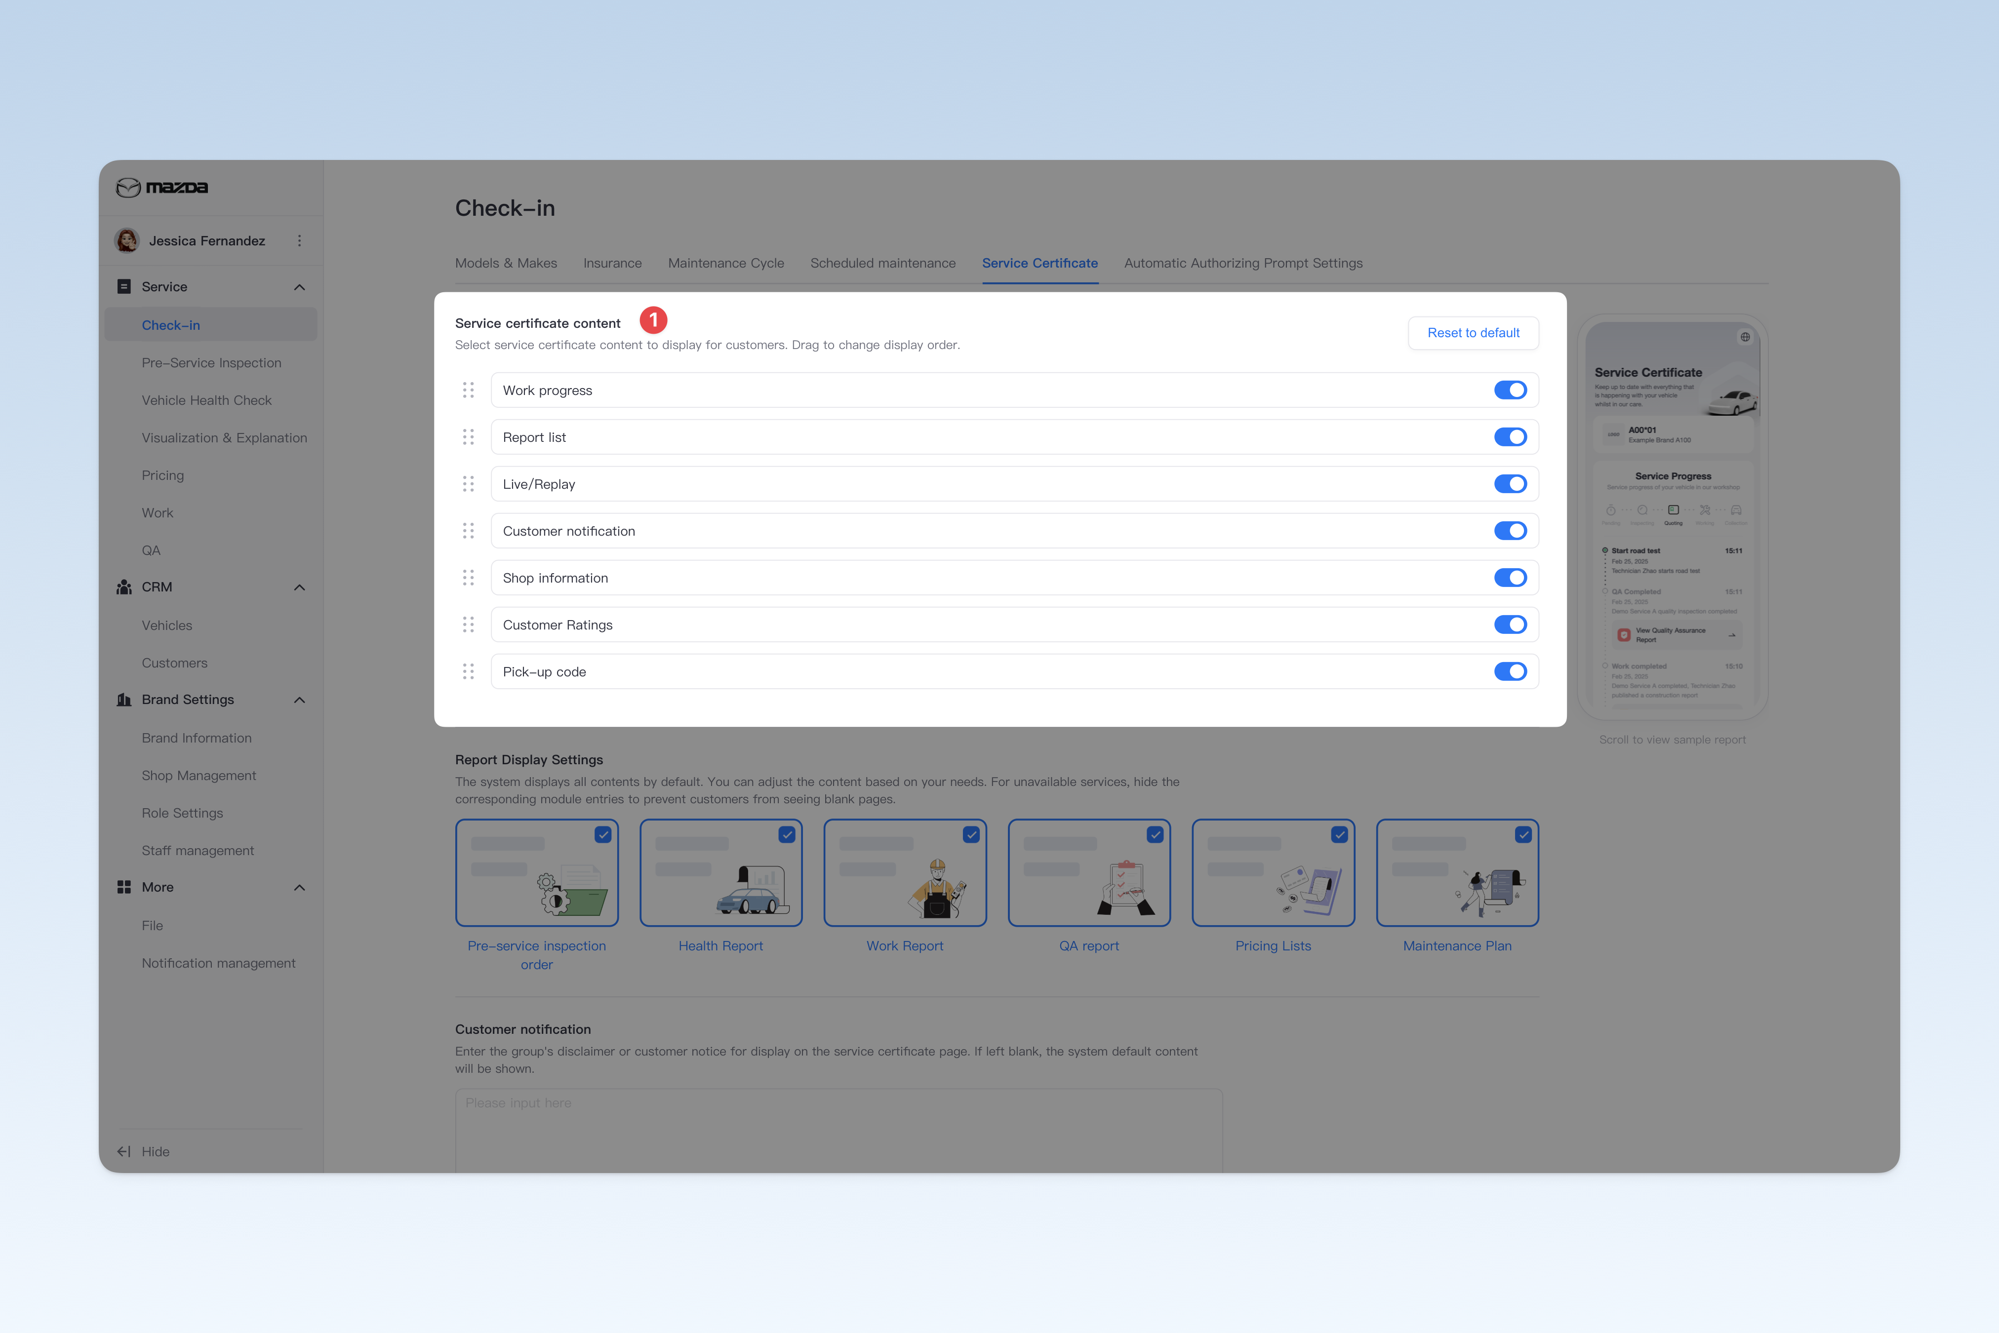Open Automatic Authorizing Prompt Settings tab

[x=1243, y=264]
